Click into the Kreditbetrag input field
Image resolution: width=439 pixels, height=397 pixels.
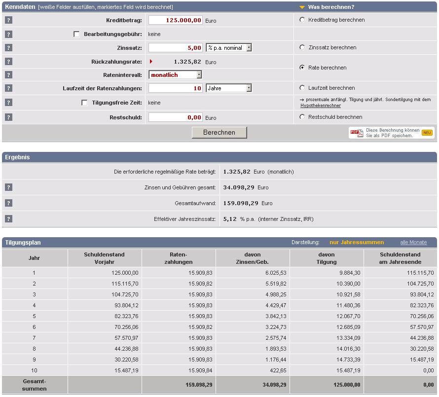click(176, 20)
